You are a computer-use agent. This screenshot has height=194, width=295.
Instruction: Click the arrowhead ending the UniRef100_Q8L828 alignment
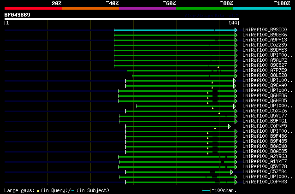point(236,76)
